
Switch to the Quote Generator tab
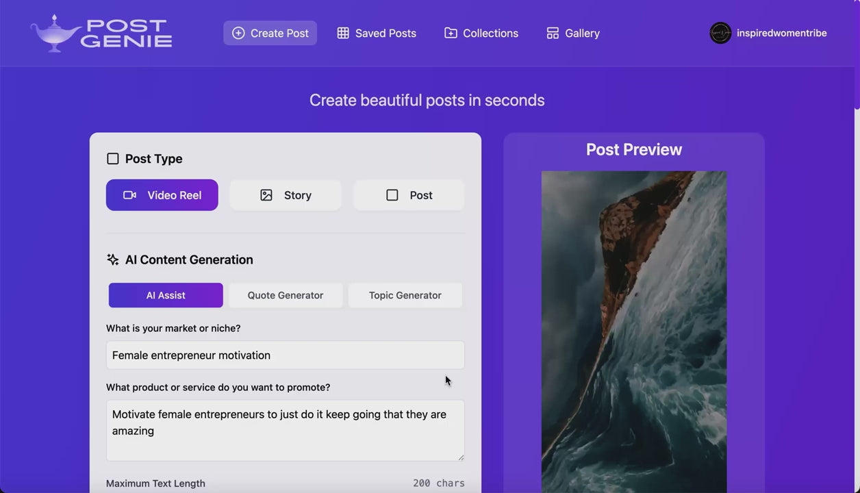point(285,295)
